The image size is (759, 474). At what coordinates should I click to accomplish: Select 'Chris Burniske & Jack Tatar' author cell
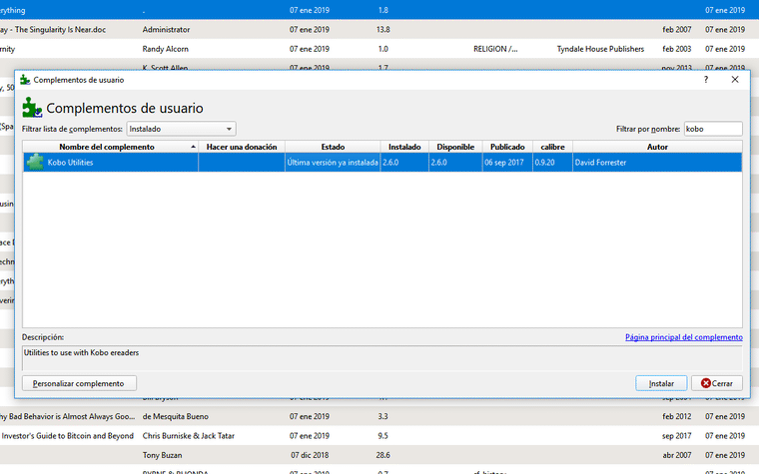tap(189, 436)
